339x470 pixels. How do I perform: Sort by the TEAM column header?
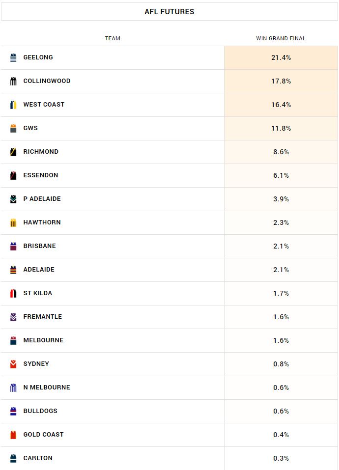(113, 38)
